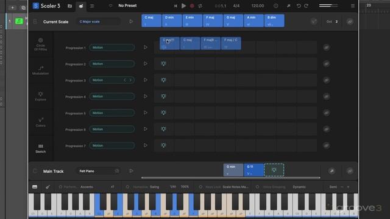Click the 120.00 tempo value
390x219 pixels.
click(x=258, y=5)
